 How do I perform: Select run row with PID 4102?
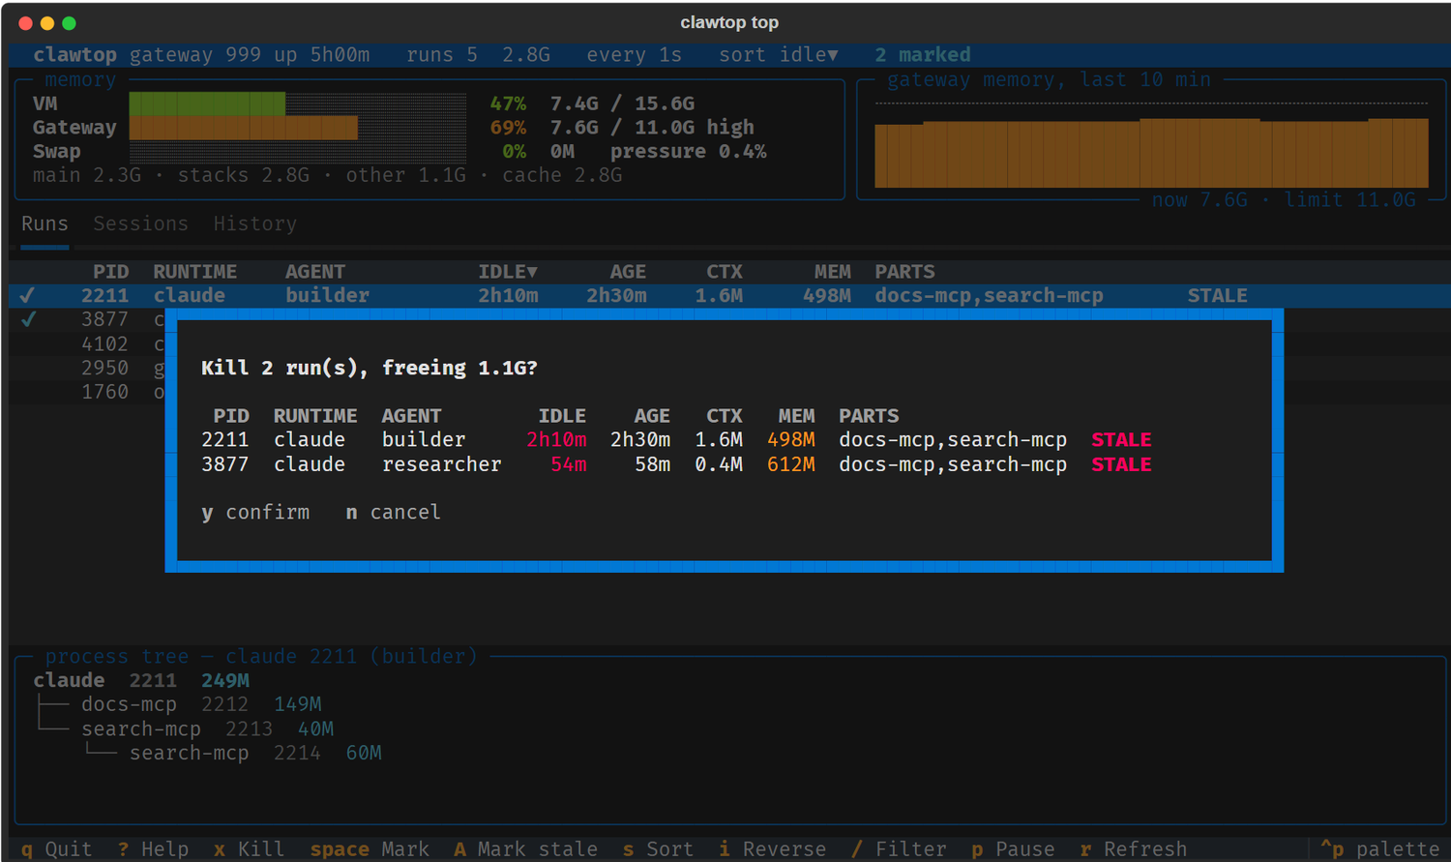[x=87, y=343]
